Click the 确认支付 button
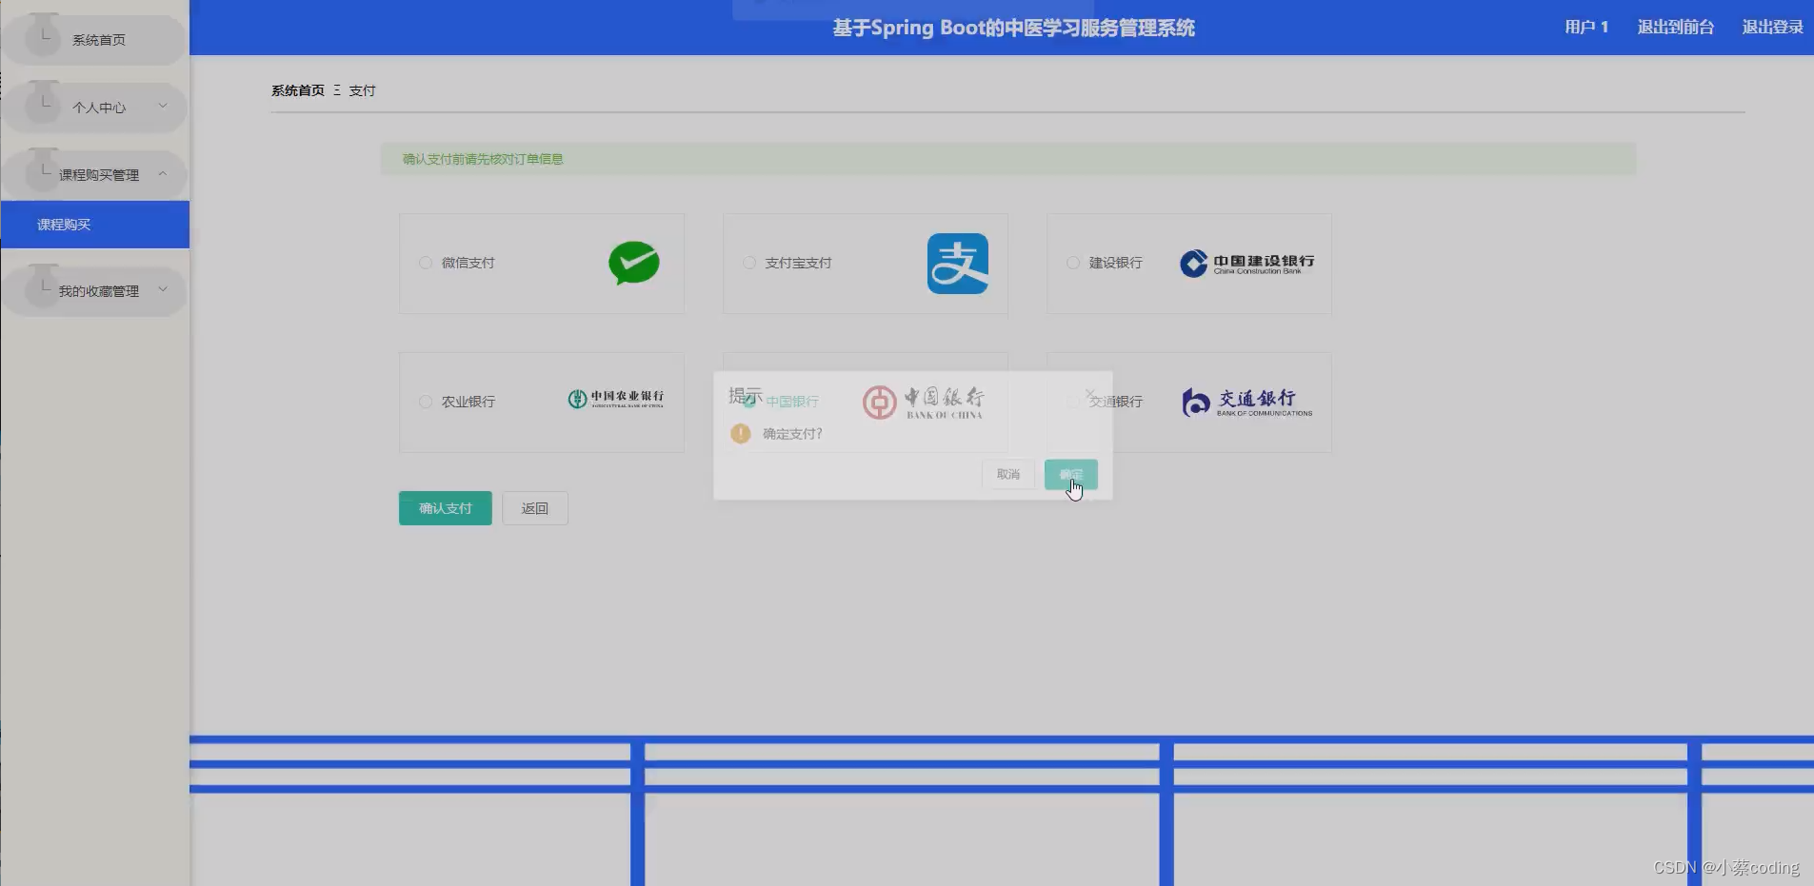This screenshot has height=886, width=1814. [x=446, y=508]
